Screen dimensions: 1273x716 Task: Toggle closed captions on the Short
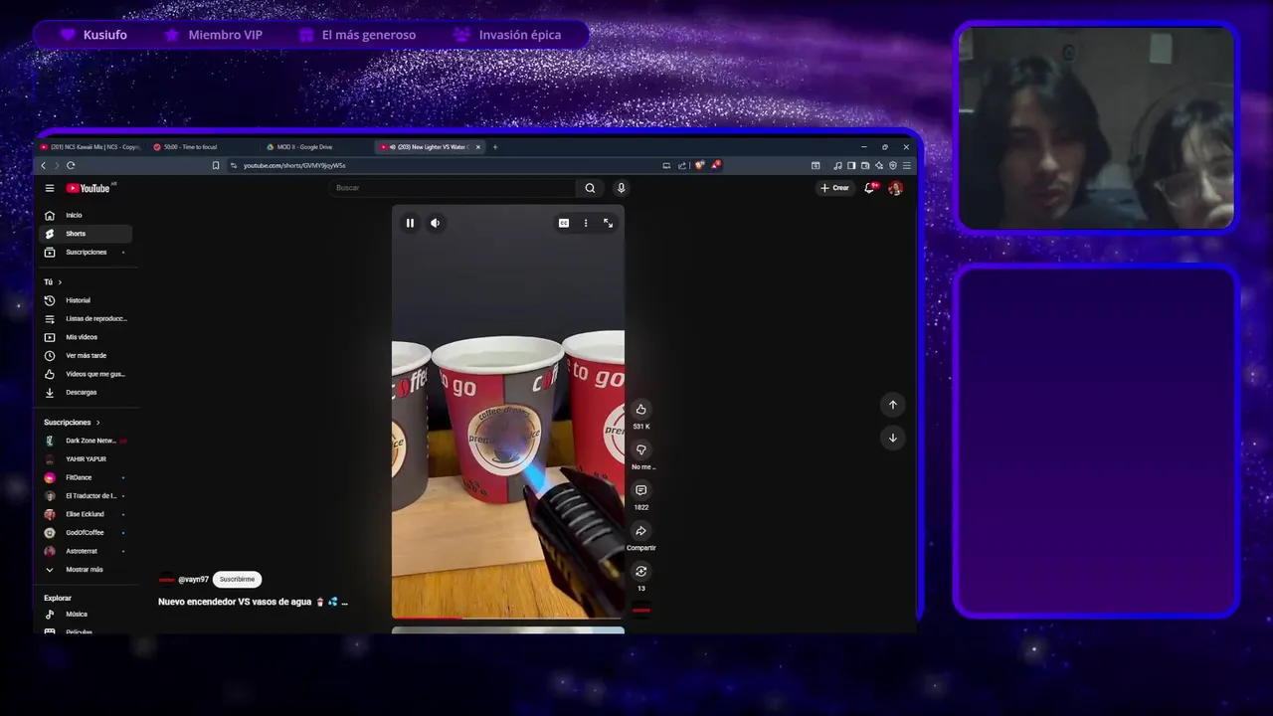pos(563,223)
